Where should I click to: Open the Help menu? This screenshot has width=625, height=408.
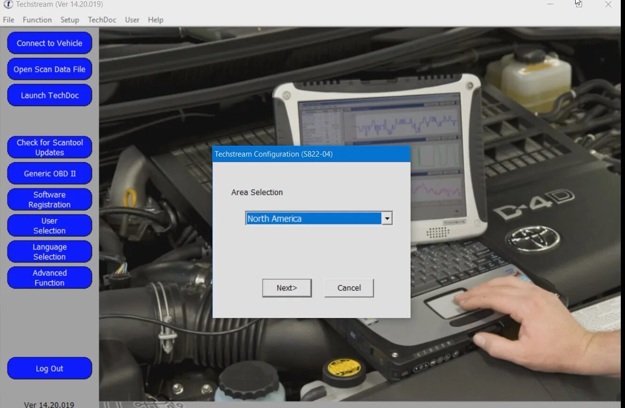[x=156, y=20]
